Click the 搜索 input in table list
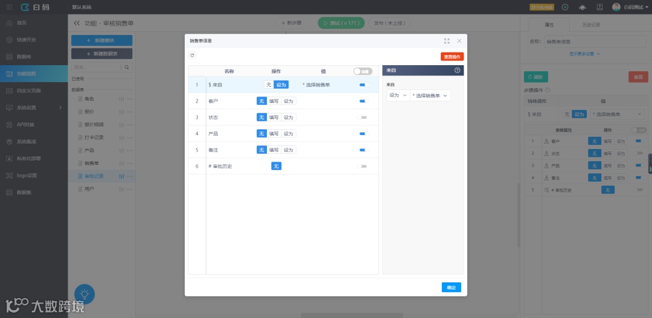This screenshot has height=318, width=652. point(97,68)
